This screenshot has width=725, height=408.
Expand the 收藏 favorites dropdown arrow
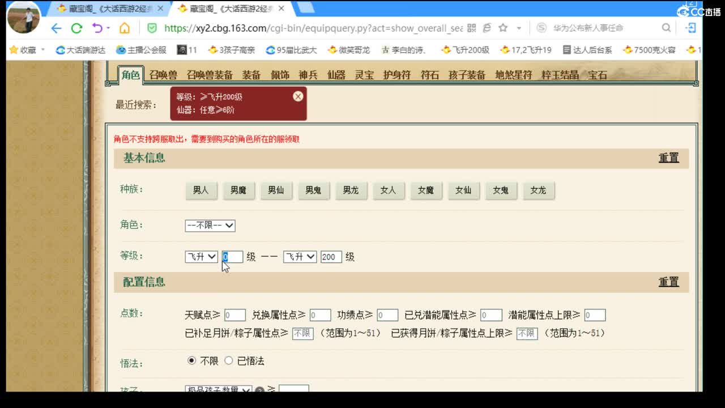pos(43,50)
